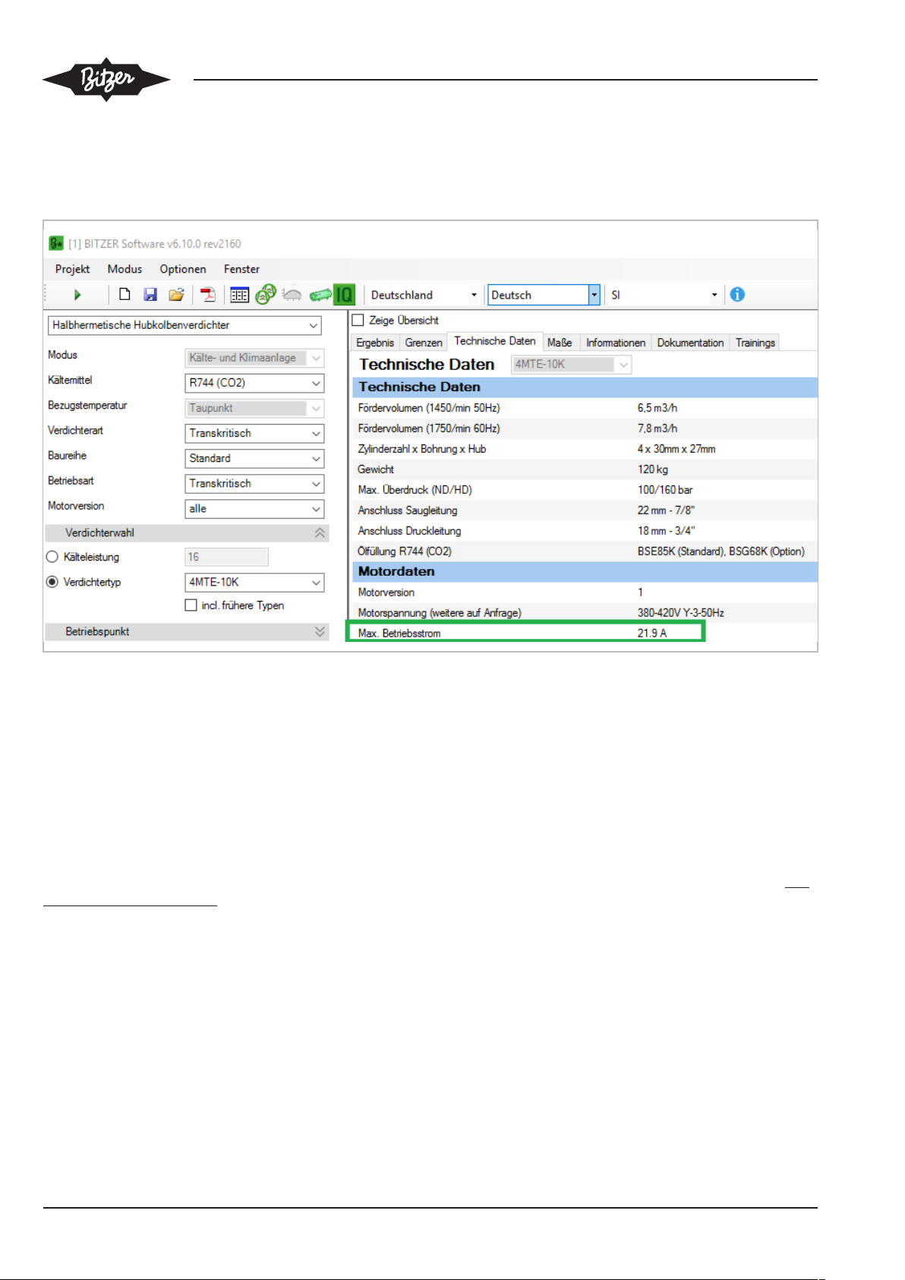Open the Baureihe Standard dropdown
Image resolution: width=905 pixels, height=1280 pixels.
point(254,458)
